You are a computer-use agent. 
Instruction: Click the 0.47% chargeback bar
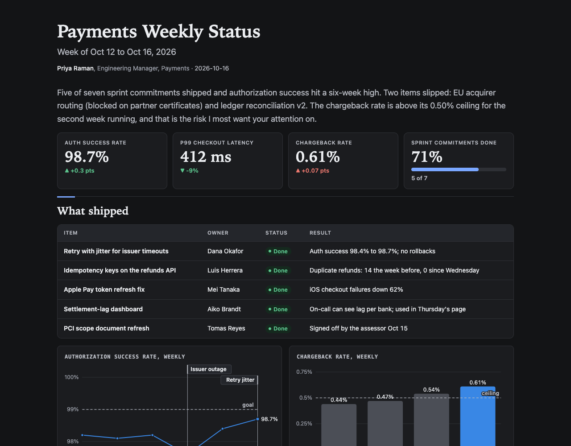coord(385,423)
